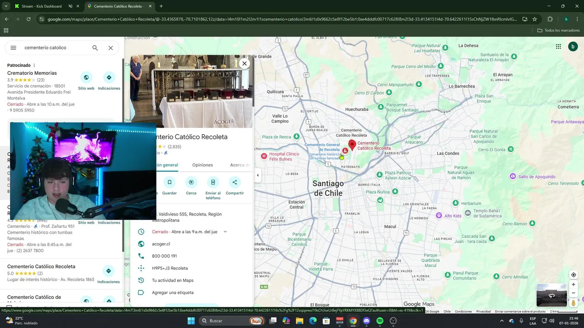Click the Privacidad footer link
This screenshot has width=584, height=328.
click(483, 312)
